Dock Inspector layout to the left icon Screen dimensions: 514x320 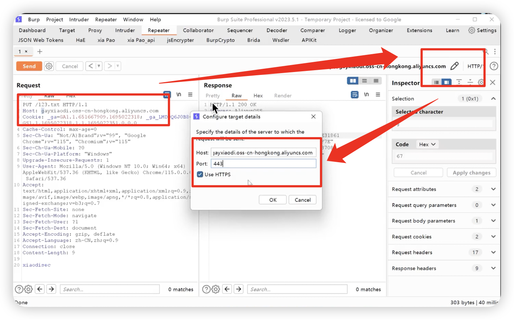pyautogui.click(x=436, y=82)
